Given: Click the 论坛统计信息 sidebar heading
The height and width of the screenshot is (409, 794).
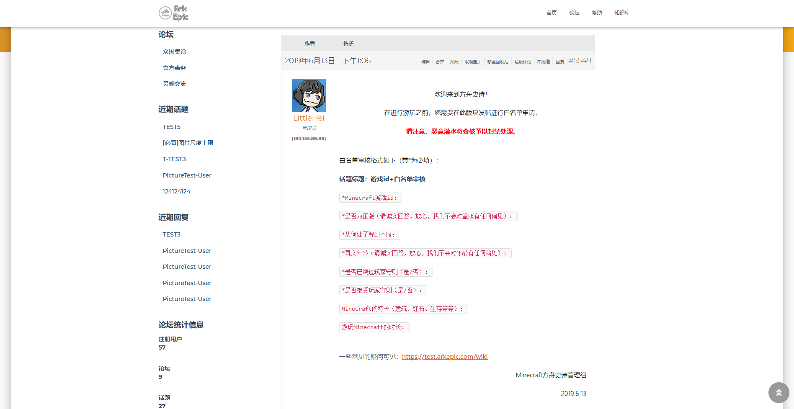Looking at the screenshot, I should coord(181,325).
